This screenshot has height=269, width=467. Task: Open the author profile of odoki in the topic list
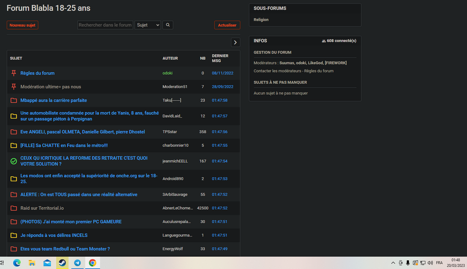click(x=167, y=73)
